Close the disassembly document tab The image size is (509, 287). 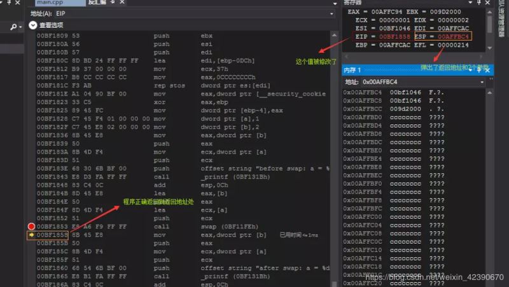click(122, 2)
